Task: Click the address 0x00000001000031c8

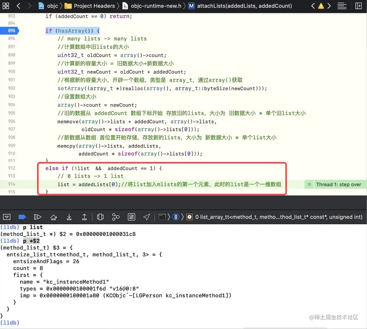Action: [106, 234]
